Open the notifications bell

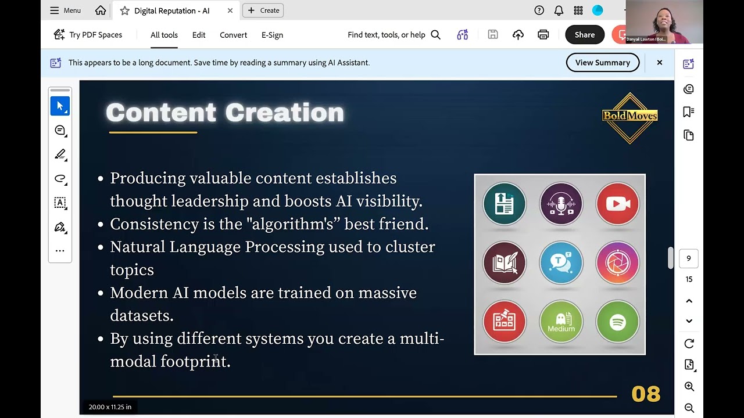tap(559, 10)
